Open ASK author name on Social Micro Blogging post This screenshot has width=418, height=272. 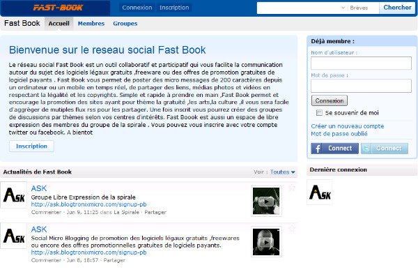click(x=39, y=229)
